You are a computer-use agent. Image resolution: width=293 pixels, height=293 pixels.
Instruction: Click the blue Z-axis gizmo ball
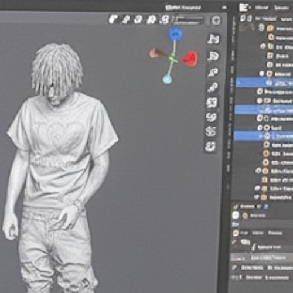[x=175, y=33]
